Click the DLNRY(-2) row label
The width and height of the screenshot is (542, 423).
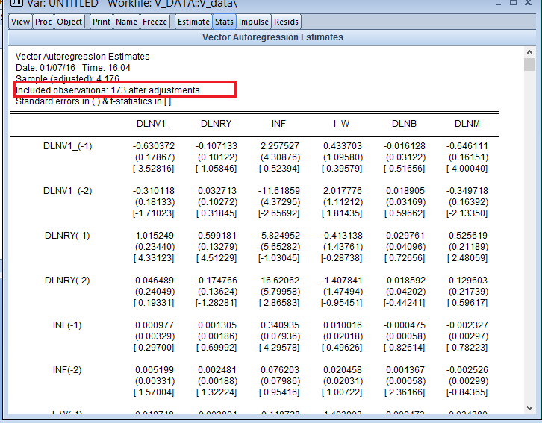pyautogui.click(x=67, y=281)
